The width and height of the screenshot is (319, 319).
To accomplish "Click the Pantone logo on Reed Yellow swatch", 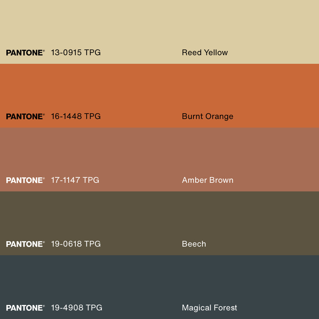I will point(25,53).
